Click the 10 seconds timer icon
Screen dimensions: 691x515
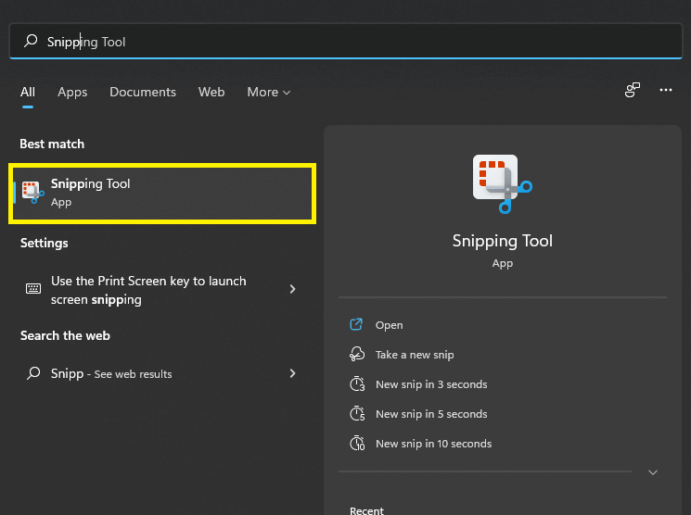[356, 444]
